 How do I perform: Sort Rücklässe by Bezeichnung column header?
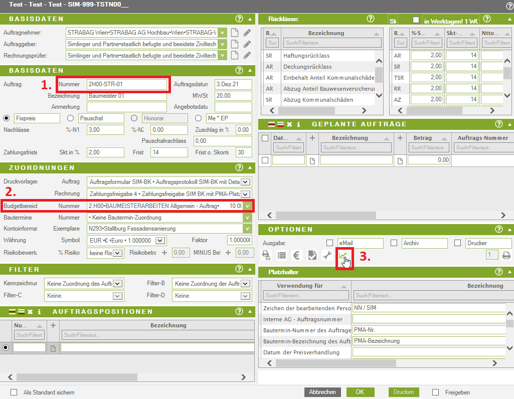tap(326, 33)
